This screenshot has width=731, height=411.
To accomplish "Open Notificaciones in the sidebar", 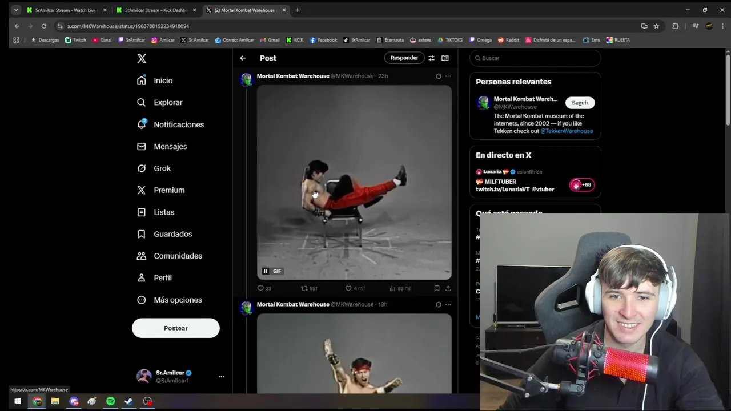I will pyautogui.click(x=170, y=124).
